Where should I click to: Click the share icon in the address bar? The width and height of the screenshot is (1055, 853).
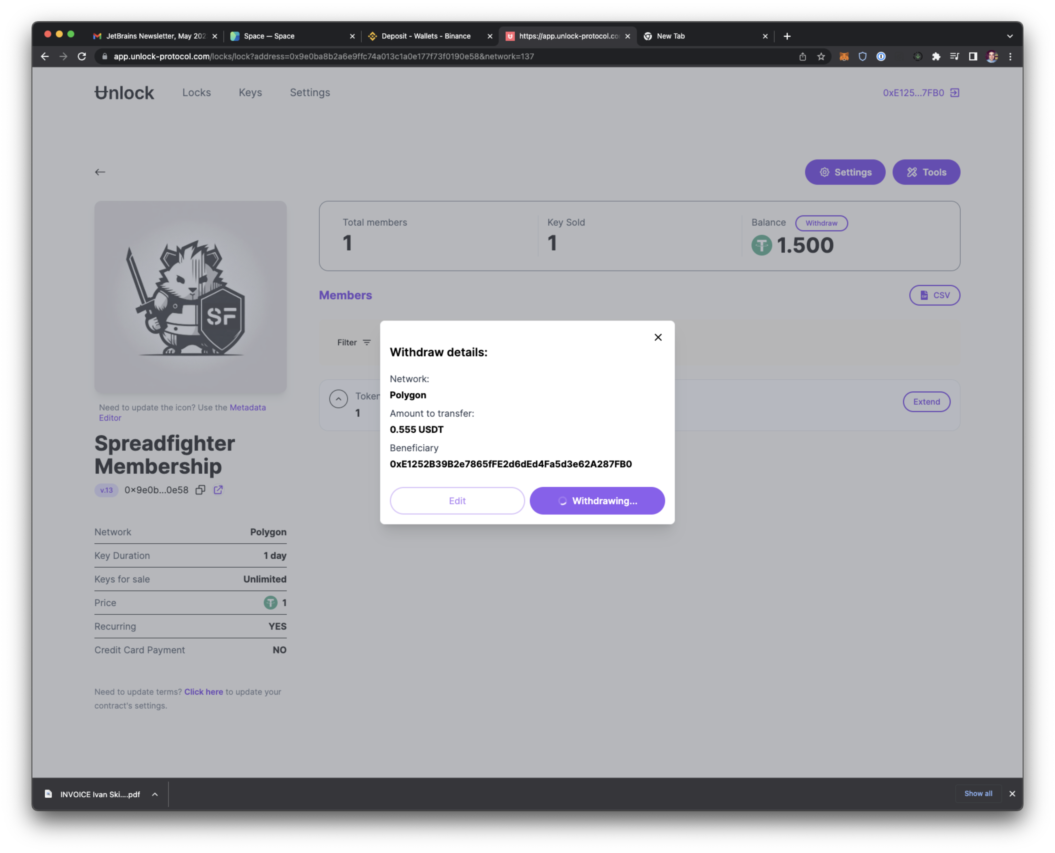pyautogui.click(x=803, y=56)
